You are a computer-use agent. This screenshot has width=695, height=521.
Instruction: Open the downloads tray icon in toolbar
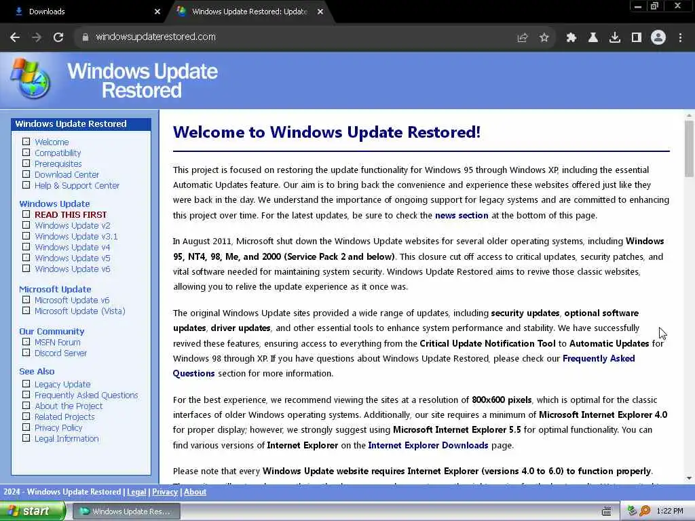point(615,38)
